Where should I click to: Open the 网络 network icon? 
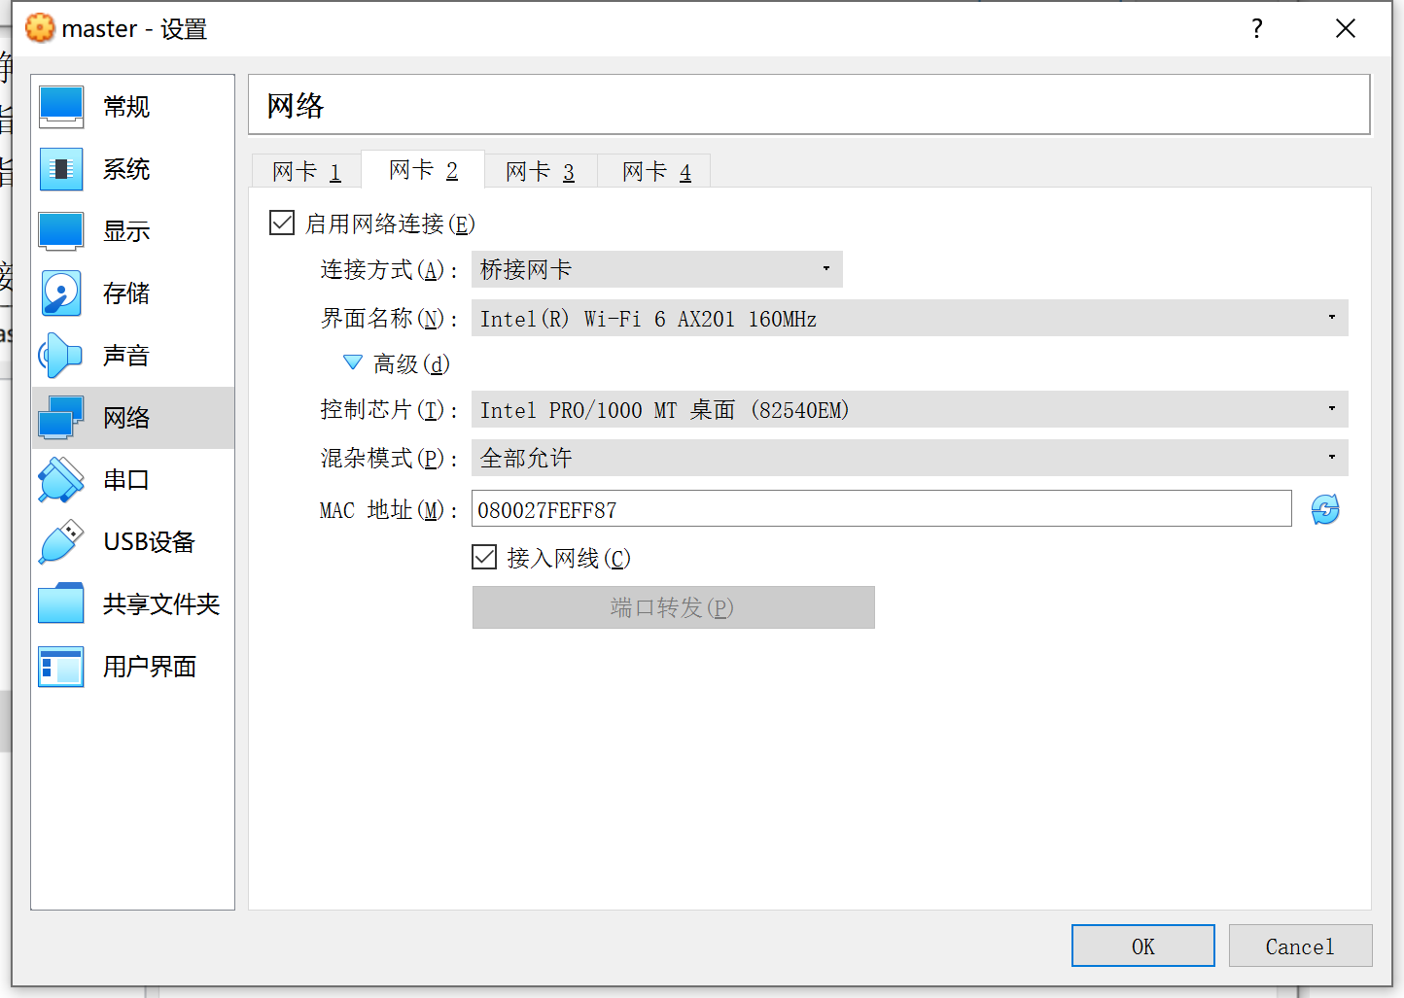pos(61,418)
